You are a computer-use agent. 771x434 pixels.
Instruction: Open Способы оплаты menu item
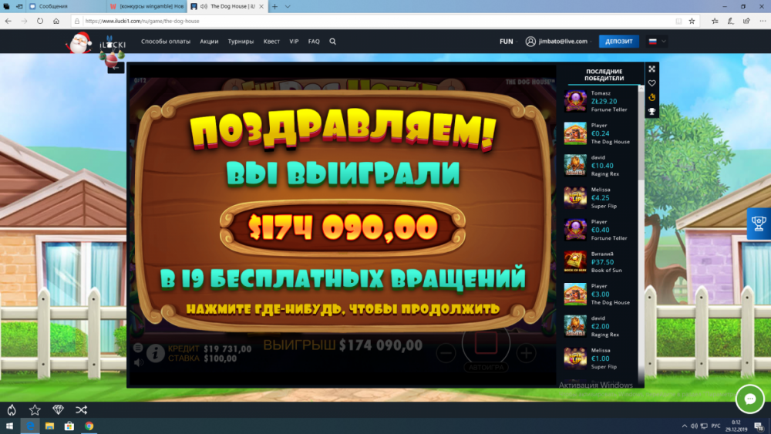click(166, 42)
